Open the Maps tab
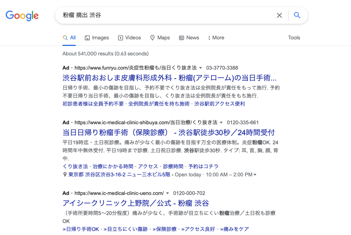This screenshot has height=235, width=351. point(160,38)
